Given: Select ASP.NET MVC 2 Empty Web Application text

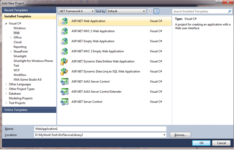Looking at the screenshot, I should (x=98, y=51).
